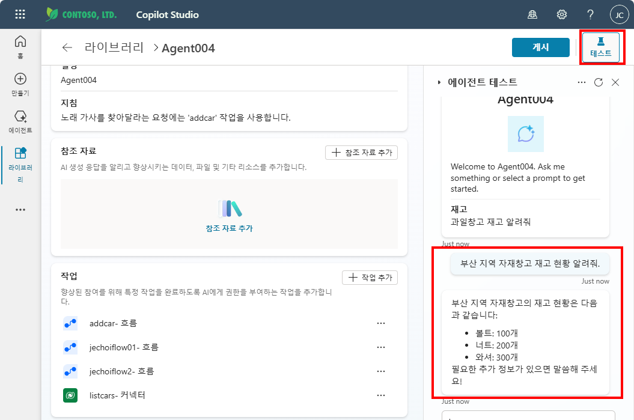This screenshot has width=634, height=420.
Task: Open the 에이전트 sidebar icon
Action: point(20,117)
